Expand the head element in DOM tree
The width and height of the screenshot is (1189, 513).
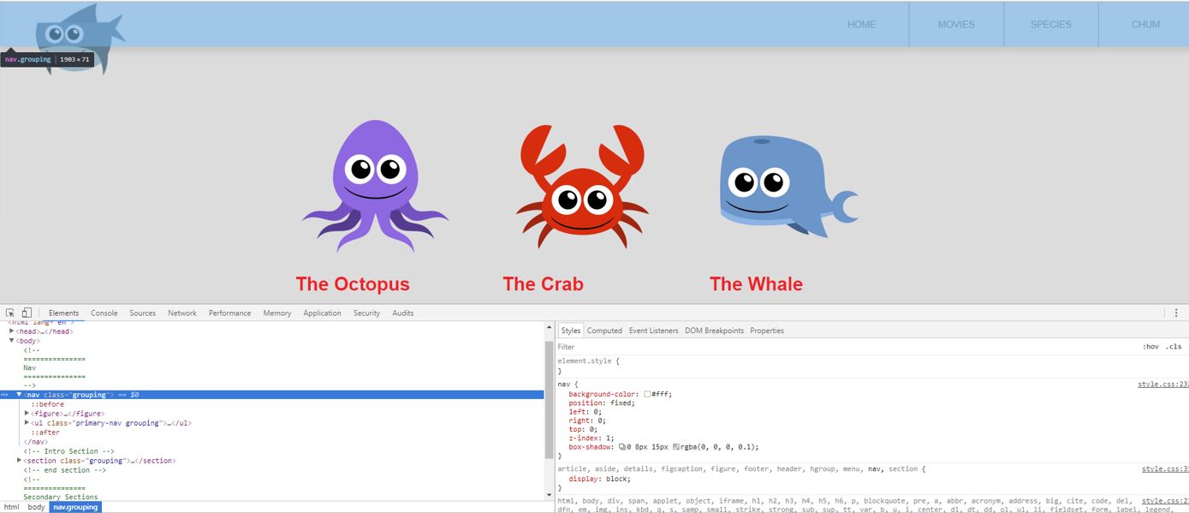point(12,331)
